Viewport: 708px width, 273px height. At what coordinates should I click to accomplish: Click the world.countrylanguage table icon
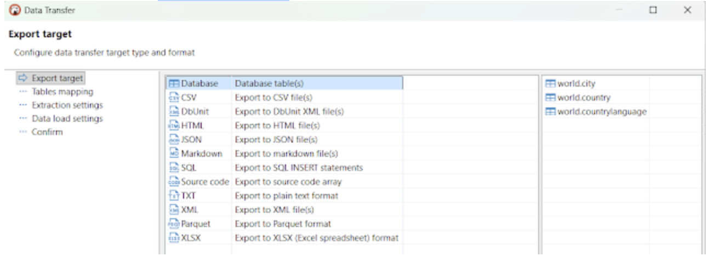(550, 112)
